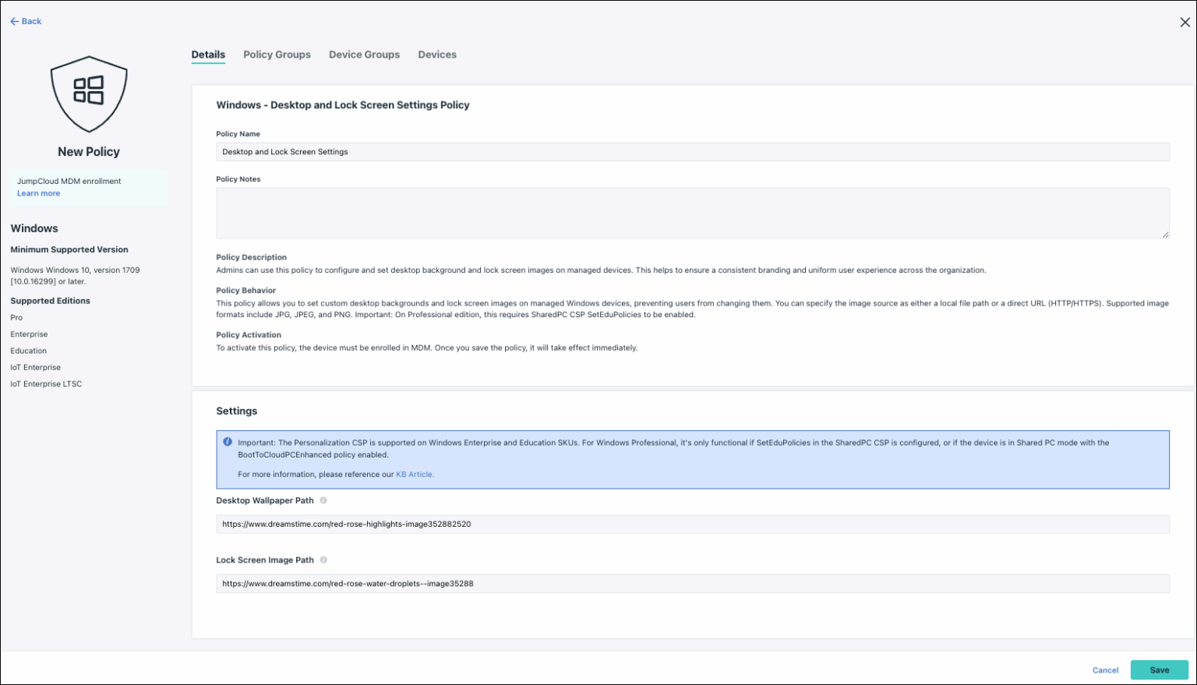Open the Policy Groups tab
This screenshot has height=685, width=1197.
277,55
